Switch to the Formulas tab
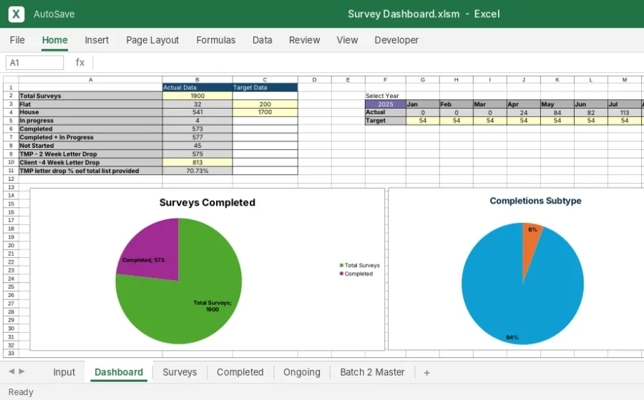 click(215, 40)
